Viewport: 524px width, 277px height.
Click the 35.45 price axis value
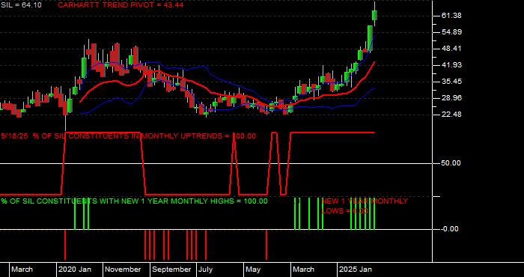point(451,81)
